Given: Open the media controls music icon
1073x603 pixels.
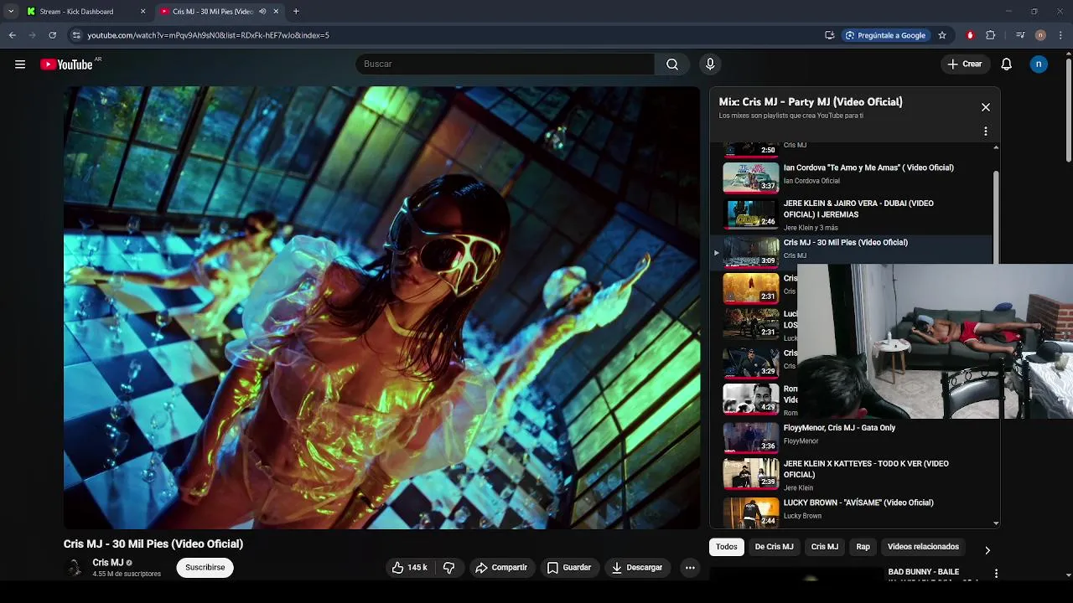Looking at the screenshot, I should (x=1020, y=35).
